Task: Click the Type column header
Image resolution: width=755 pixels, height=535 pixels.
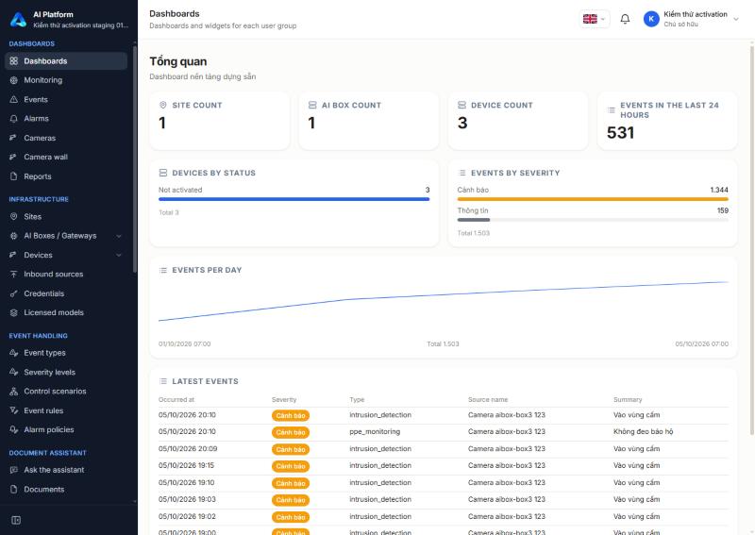Action: [x=357, y=400]
